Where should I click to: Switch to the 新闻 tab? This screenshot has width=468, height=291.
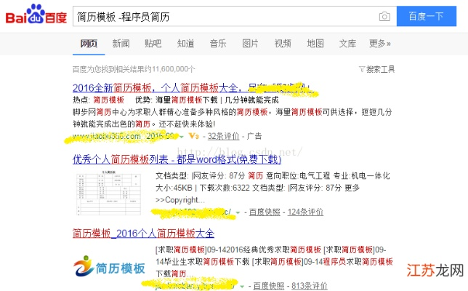pyautogui.click(x=121, y=44)
